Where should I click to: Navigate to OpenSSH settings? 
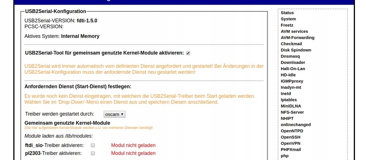click(291, 137)
